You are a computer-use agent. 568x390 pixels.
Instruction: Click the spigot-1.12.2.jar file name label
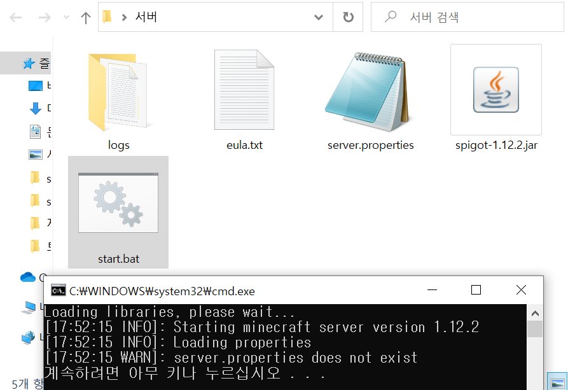point(496,145)
